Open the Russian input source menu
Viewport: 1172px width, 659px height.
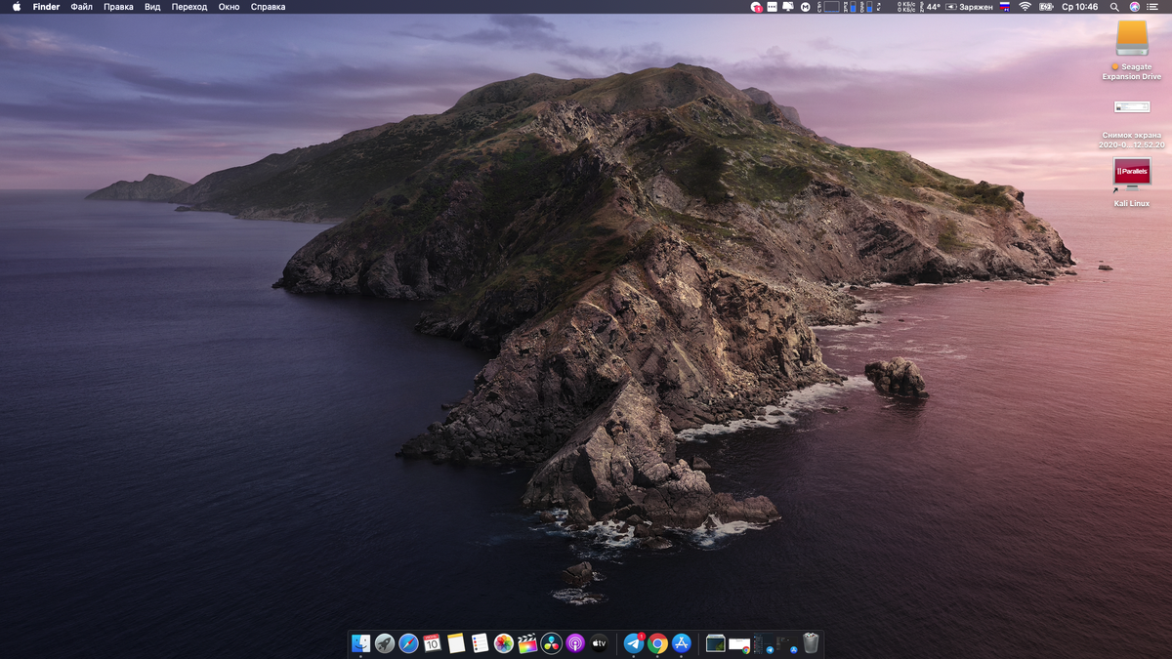[1004, 7]
